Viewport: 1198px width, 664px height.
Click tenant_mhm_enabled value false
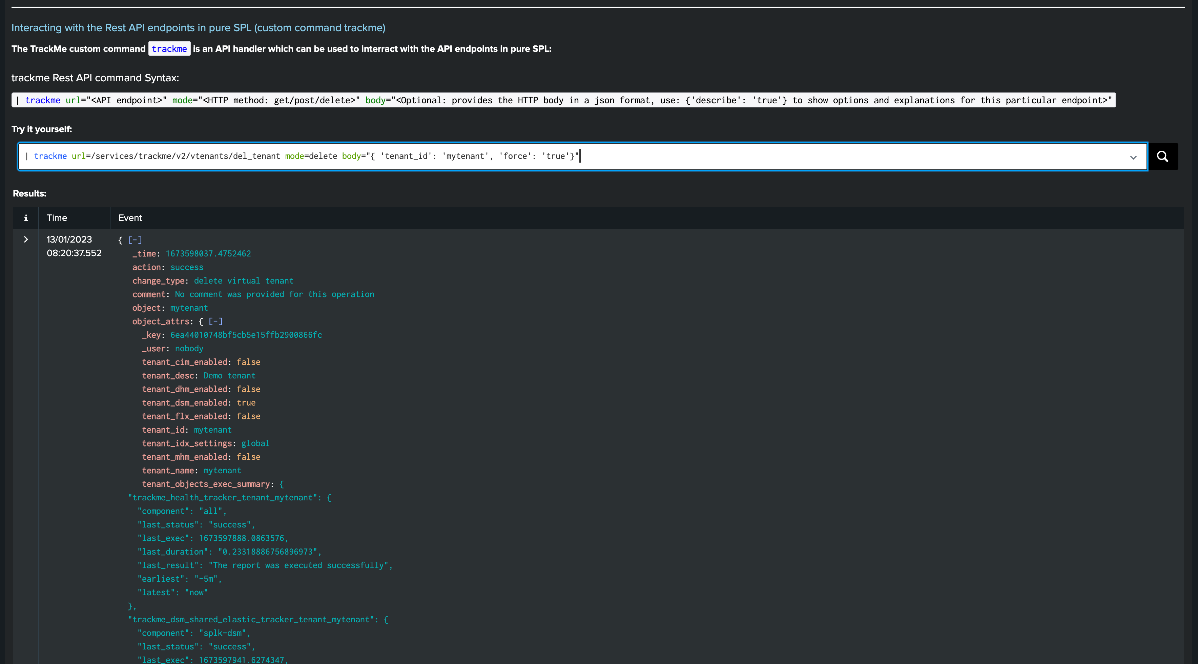248,457
